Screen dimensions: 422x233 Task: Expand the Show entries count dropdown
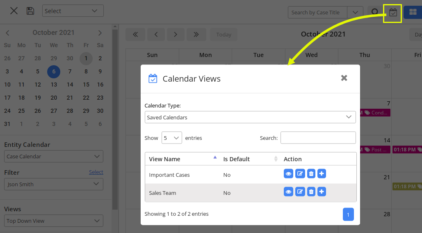172,138
